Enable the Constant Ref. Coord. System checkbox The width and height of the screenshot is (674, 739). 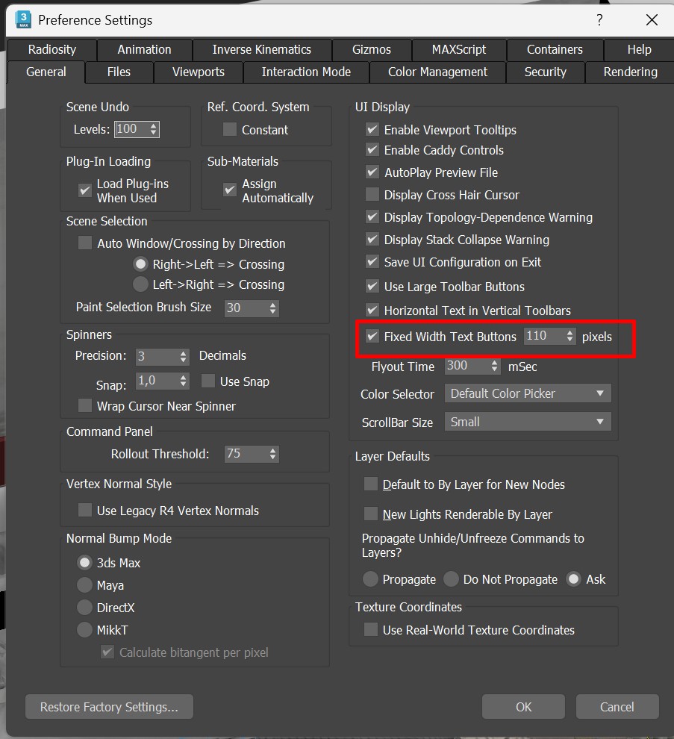[x=230, y=130]
